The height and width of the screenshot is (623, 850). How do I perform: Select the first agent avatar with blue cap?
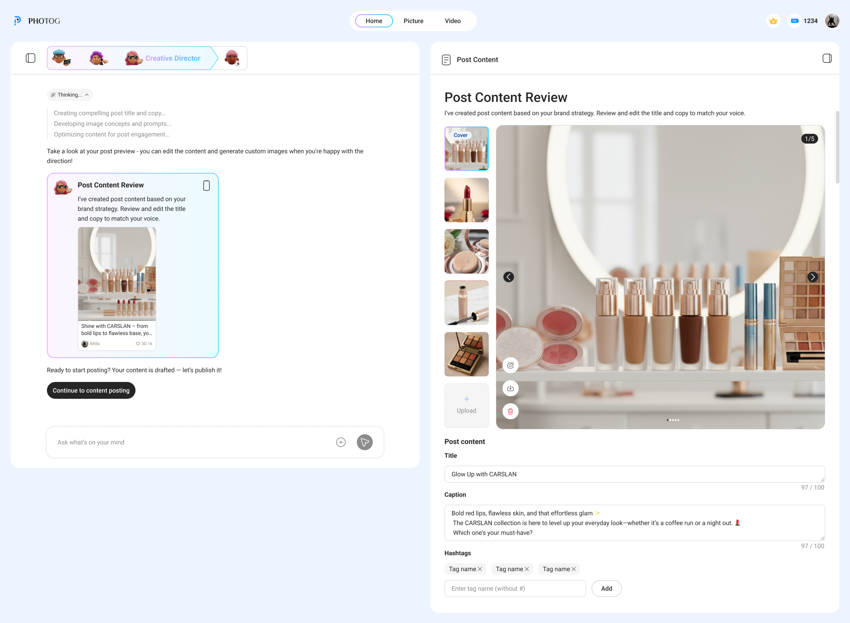tap(61, 58)
